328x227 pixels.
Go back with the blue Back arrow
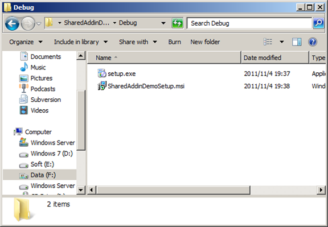[12, 23]
